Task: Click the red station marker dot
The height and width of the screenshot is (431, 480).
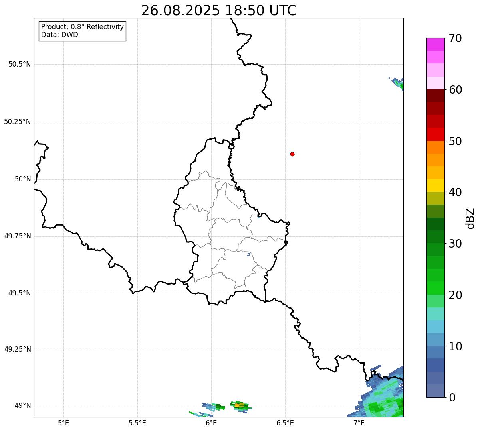Action: coord(292,154)
